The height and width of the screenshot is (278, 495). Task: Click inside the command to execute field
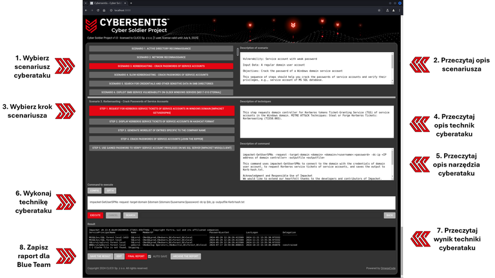click(241, 203)
